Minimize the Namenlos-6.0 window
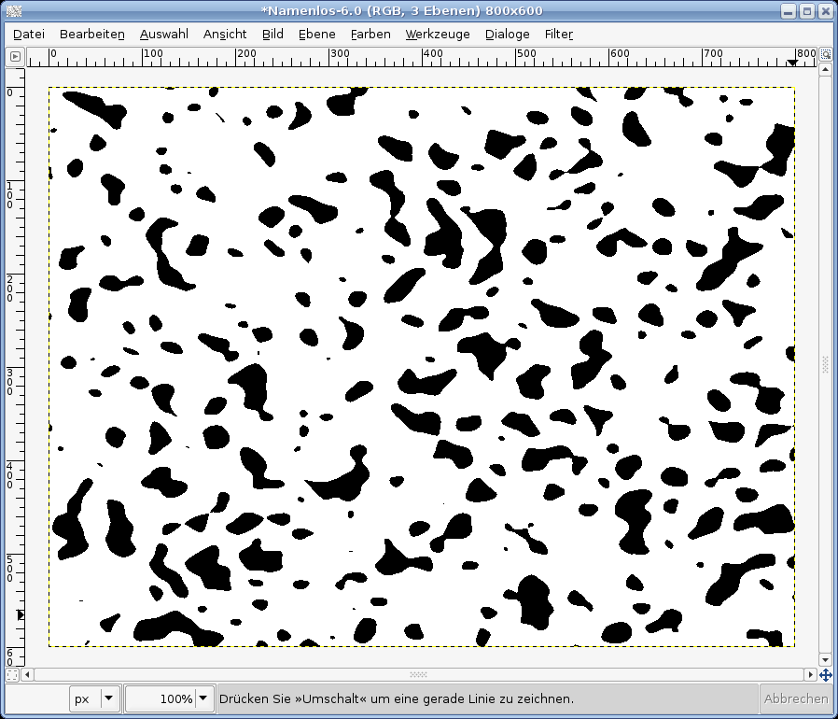The image size is (838, 719). click(789, 11)
